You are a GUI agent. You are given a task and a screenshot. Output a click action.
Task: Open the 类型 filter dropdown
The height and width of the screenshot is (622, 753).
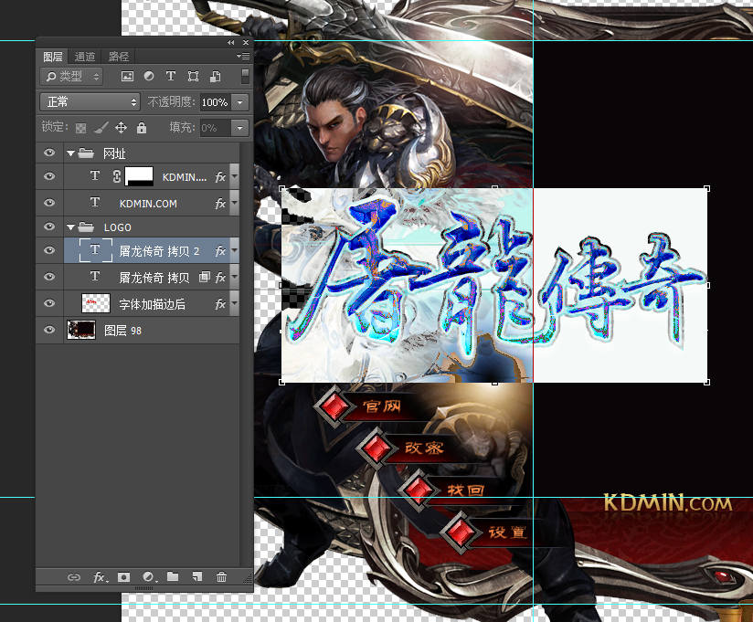(71, 77)
